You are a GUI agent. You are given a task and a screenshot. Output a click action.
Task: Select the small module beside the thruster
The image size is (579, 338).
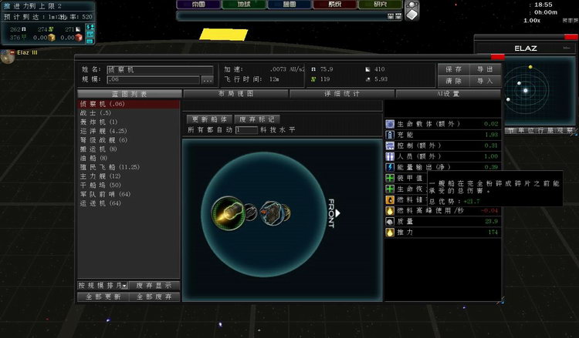point(251,212)
